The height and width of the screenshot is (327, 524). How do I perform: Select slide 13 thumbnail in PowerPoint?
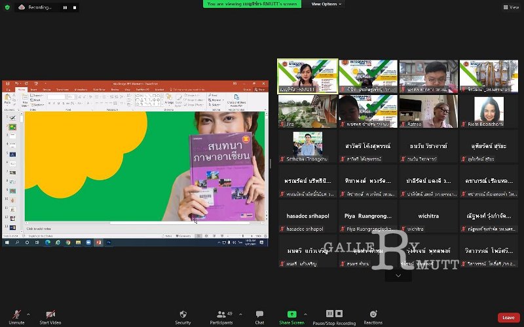12,227
